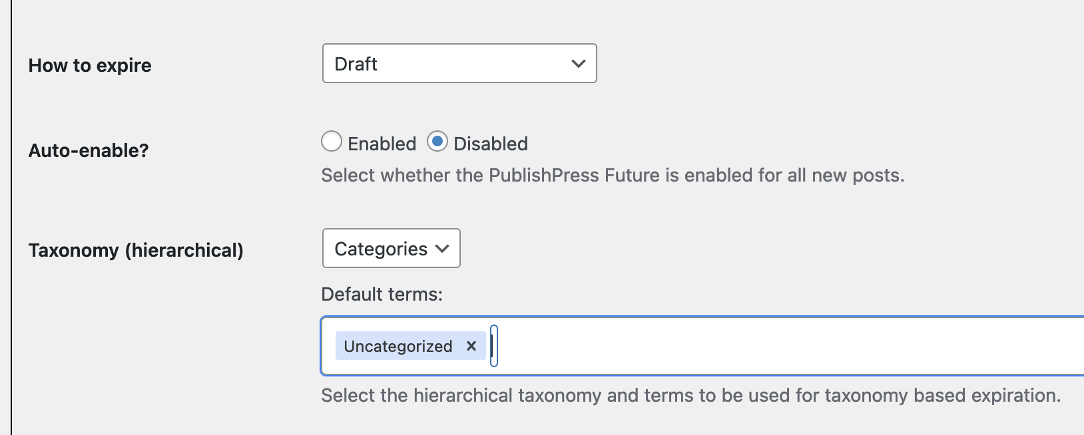Select the Enabled radio button

coord(332,142)
